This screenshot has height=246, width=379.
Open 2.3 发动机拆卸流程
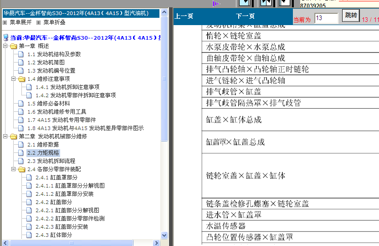tap(51, 161)
